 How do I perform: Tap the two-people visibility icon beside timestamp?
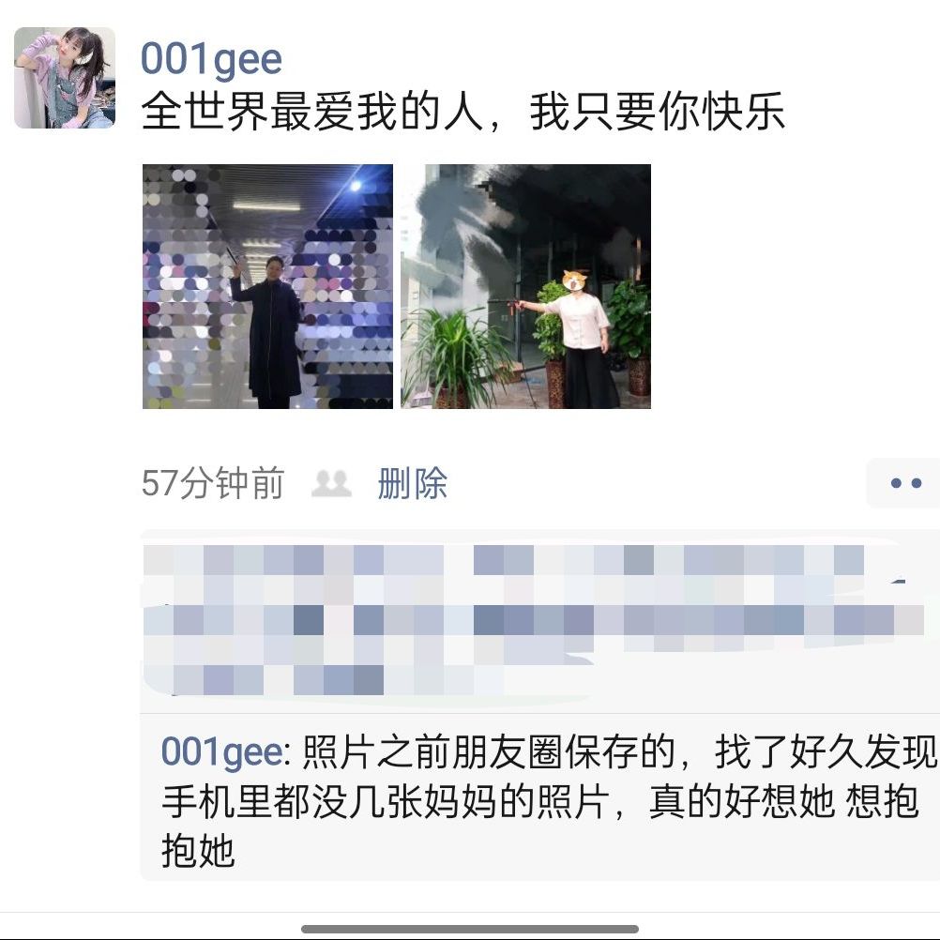pyautogui.click(x=331, y=483)
